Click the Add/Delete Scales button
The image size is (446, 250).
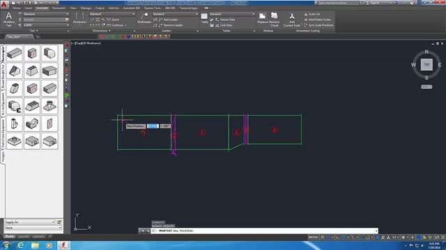coord(317,19)
